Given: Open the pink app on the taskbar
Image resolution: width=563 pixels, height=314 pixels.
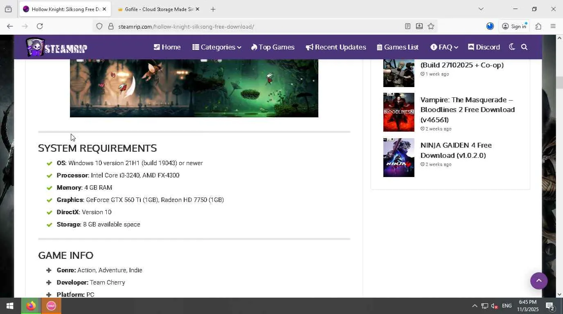Looking at the screenshot, I should click(51, 306).
